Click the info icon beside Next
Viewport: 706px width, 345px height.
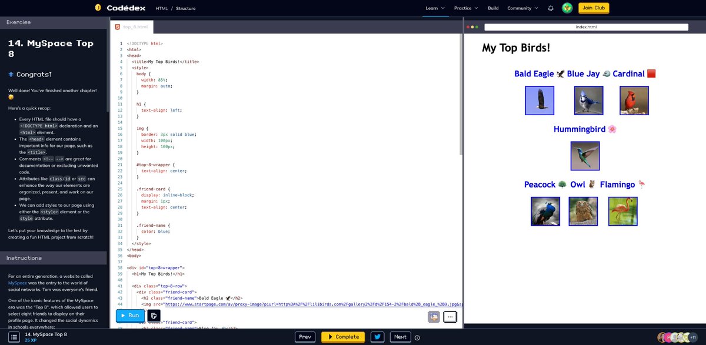click(x=418, y=337)
